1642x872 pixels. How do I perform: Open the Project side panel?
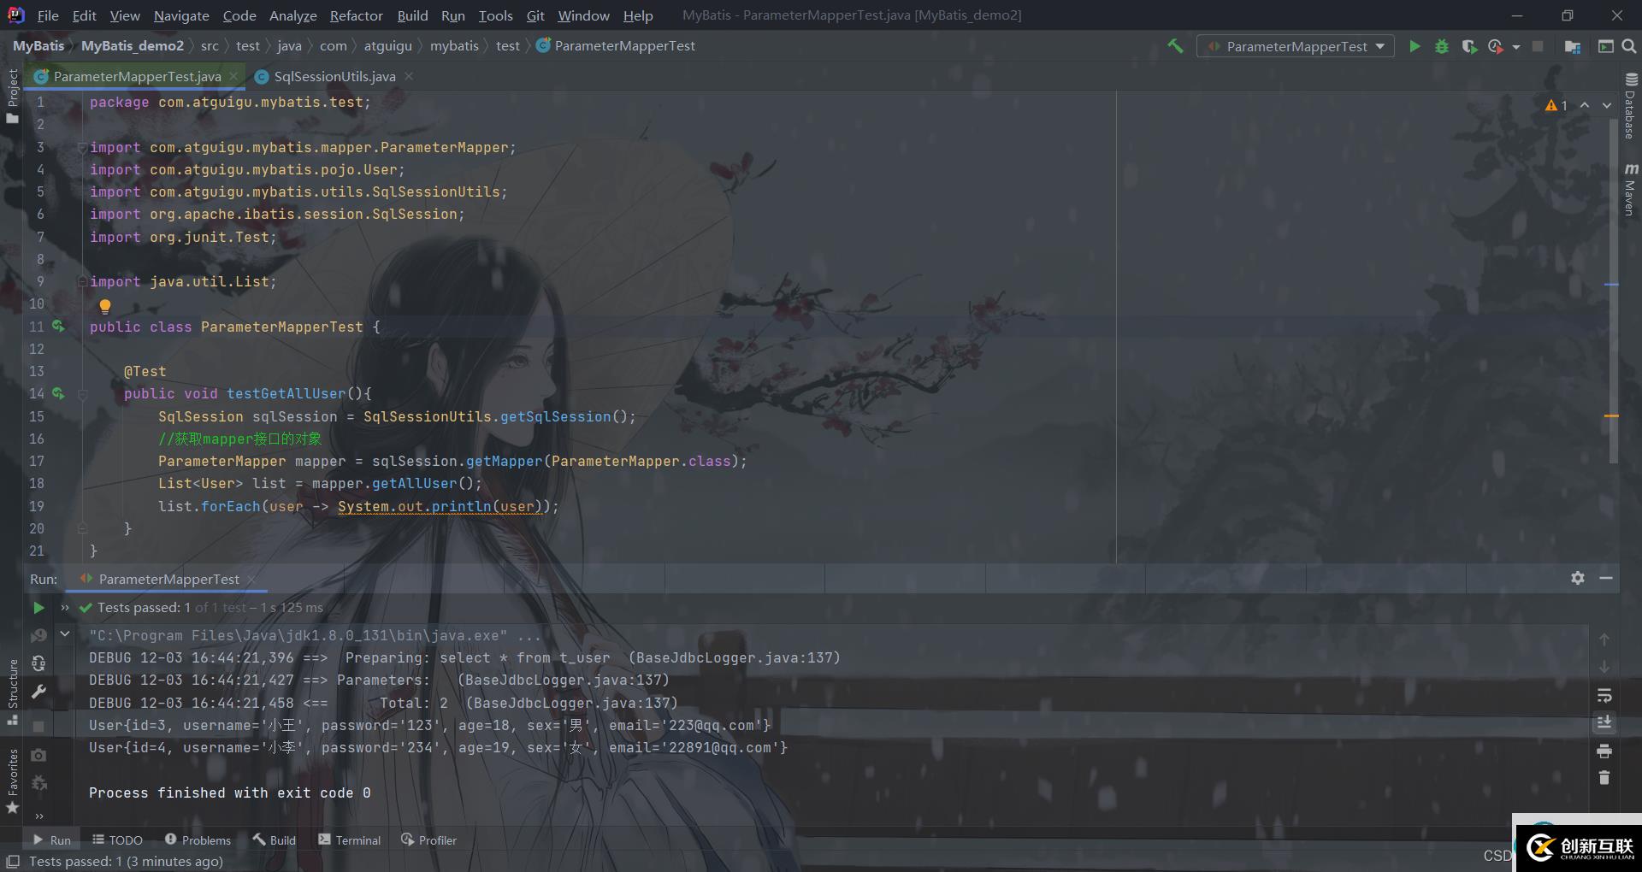point(13,96)
